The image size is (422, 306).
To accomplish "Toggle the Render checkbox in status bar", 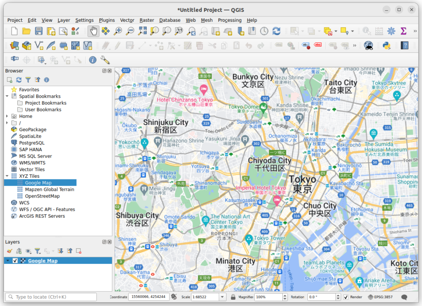I will pyautogui.click(x=346, y=297).
